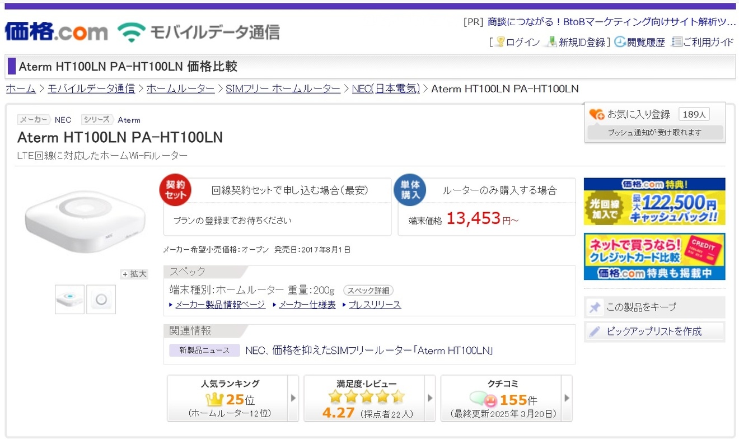Viewport: 739px width, 439px height.
Task: Click the 回線契約セットで申し込む場合 heading
Action: (290, 190)
